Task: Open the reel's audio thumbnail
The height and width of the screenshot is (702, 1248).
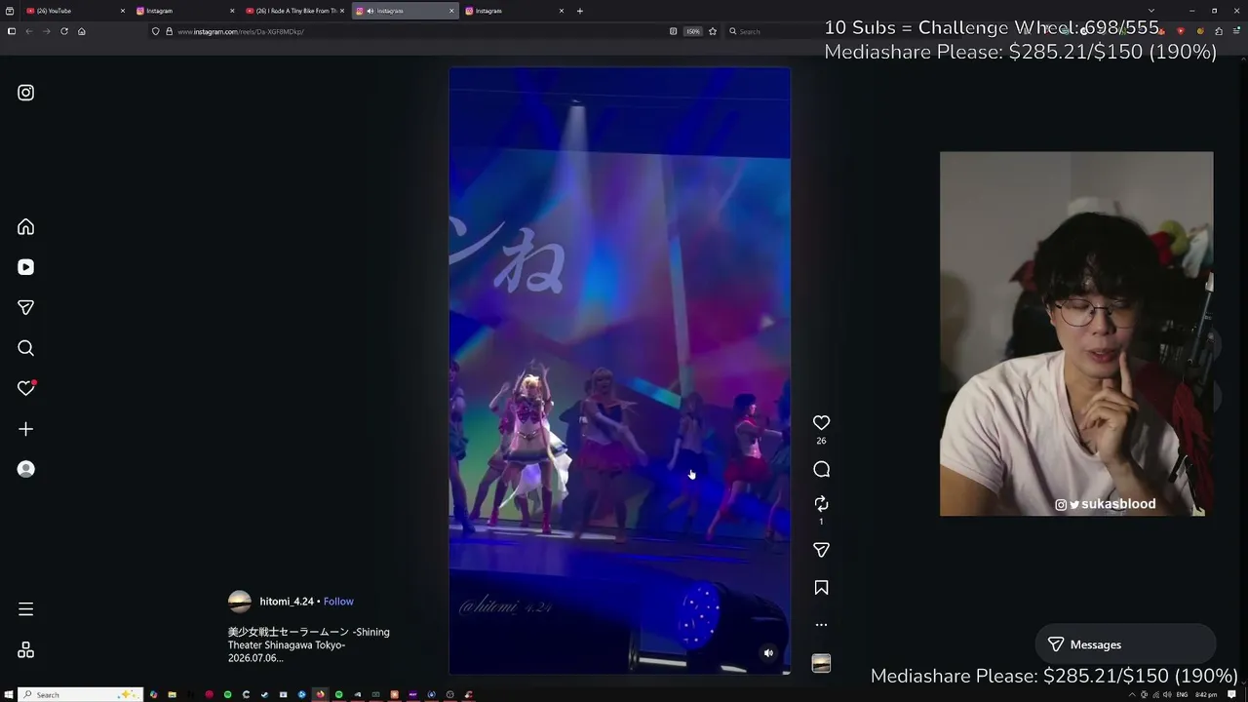Action: [821, 663]
